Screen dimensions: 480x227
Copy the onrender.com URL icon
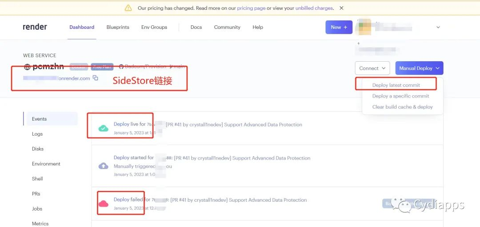point(96,78)
